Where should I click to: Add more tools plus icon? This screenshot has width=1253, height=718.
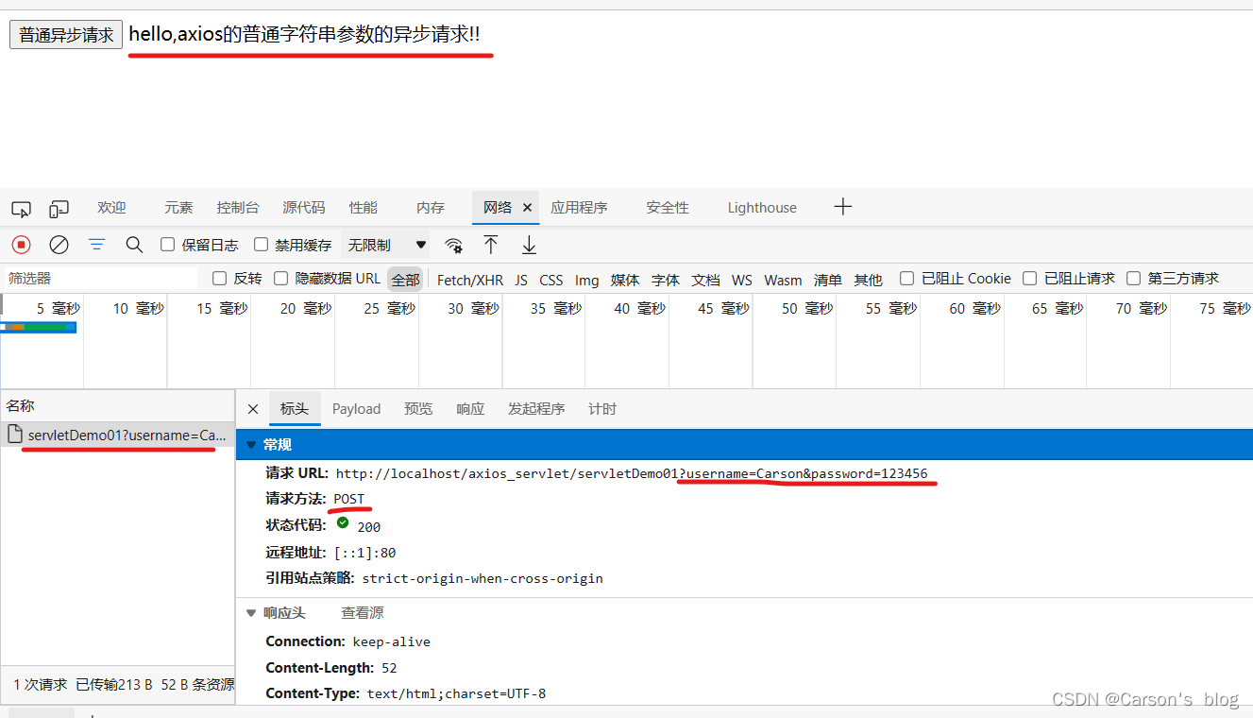tap(843, 207)
